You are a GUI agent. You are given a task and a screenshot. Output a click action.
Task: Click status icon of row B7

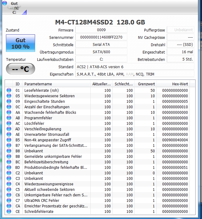coord(9,145)
